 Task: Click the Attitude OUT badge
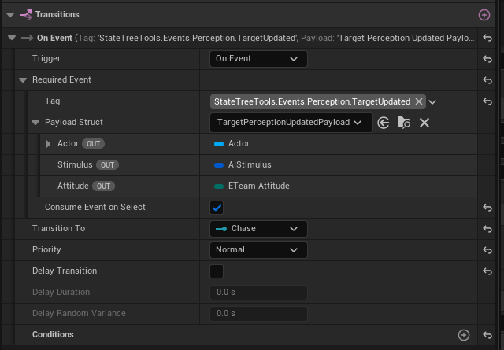pos(103,186)
